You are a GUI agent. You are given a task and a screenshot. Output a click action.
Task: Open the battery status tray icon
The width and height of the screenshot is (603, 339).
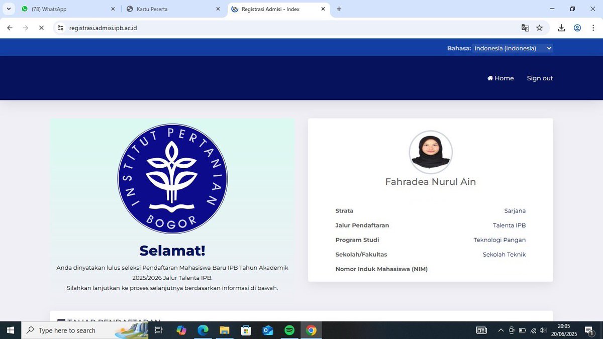click(x=522, y=330)
